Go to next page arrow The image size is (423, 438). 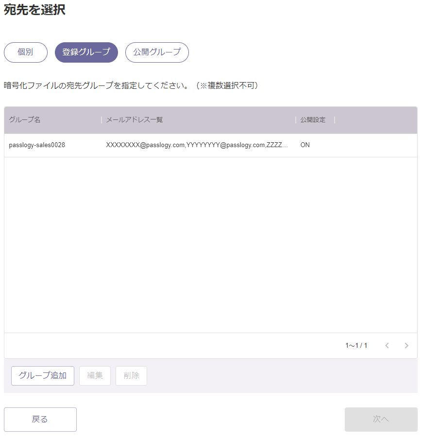[x=406, y=346]
